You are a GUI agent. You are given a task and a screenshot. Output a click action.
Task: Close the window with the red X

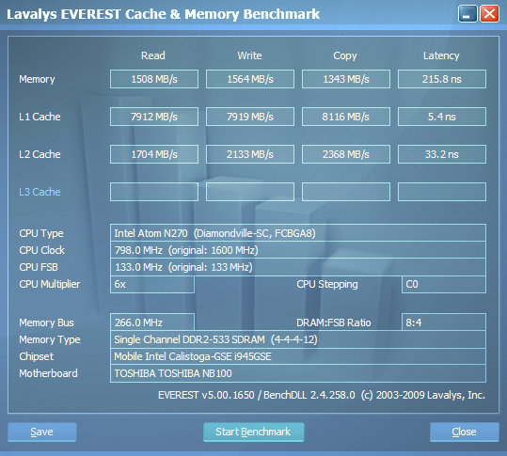(489, 14)
